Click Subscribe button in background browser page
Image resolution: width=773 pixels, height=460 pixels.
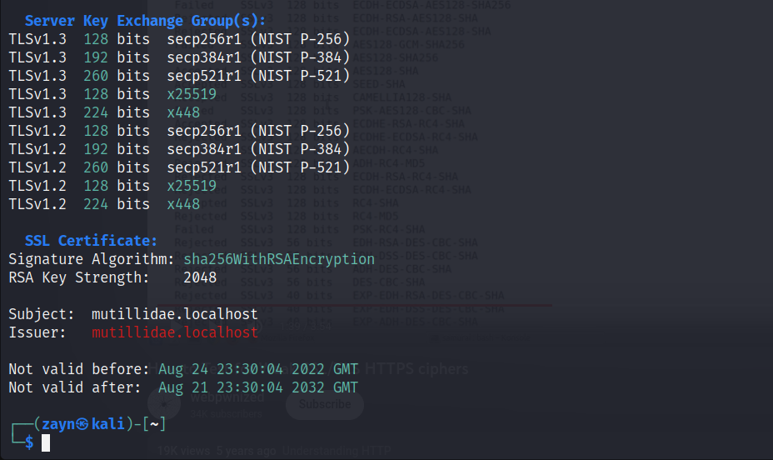click(325, 404)
